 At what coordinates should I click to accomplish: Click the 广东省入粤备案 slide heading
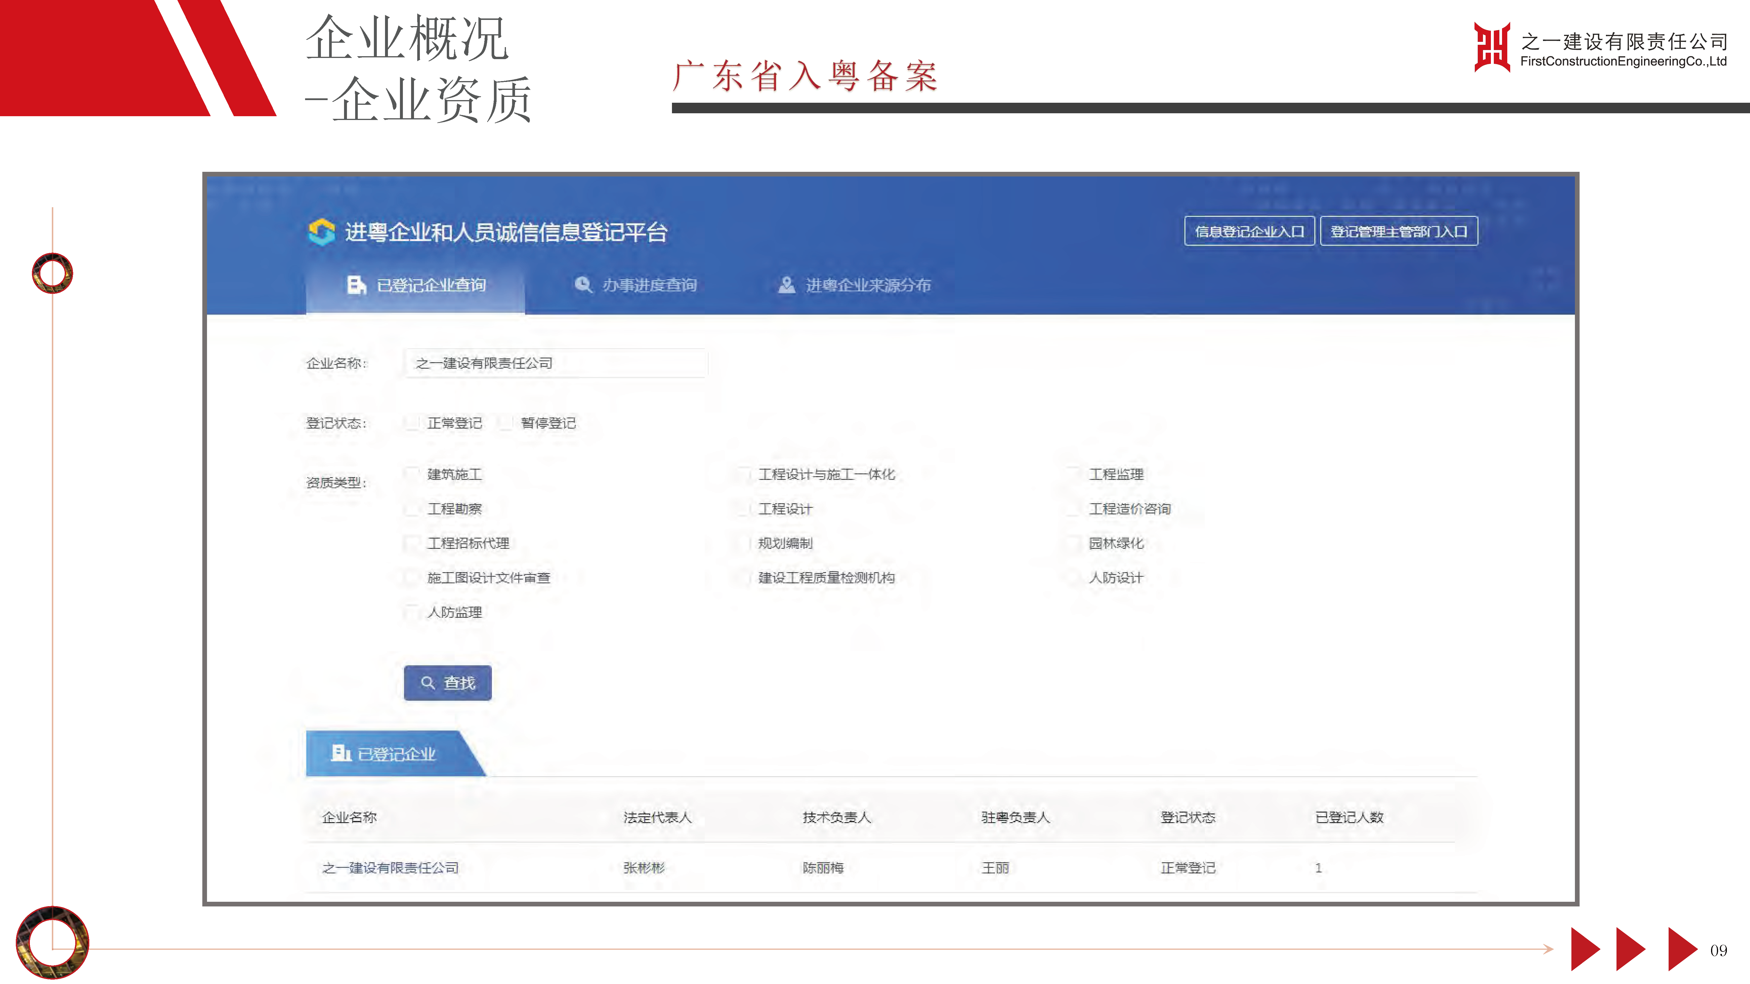pyautogui.click(x=806, y=76)
